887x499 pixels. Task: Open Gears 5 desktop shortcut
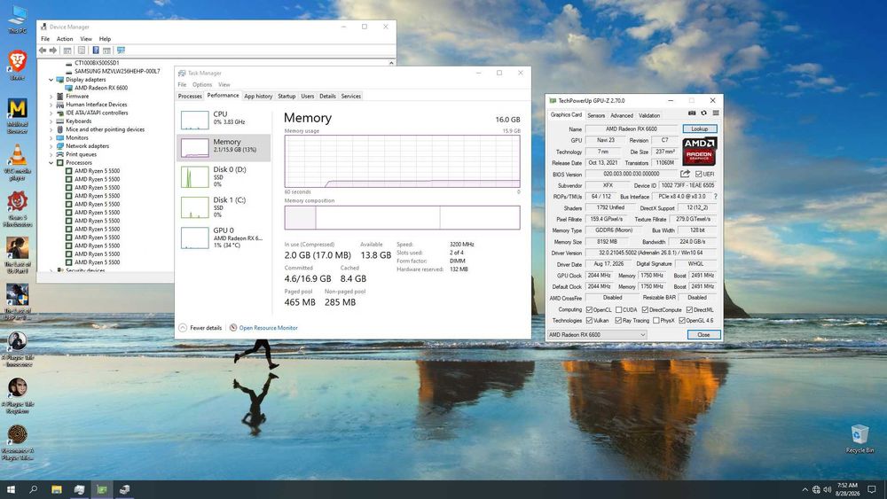(x=17, y=209)
